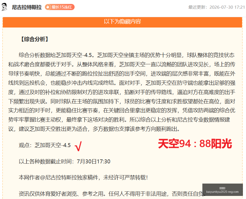Select the paragraph line starting 综合分析数据给芝加哥天空-4.5

point(127,55)
